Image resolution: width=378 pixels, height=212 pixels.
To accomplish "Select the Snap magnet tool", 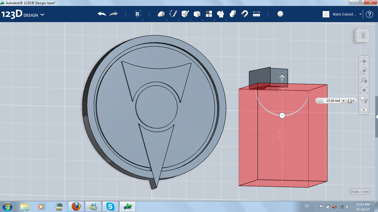I will [x=245, y=14].
